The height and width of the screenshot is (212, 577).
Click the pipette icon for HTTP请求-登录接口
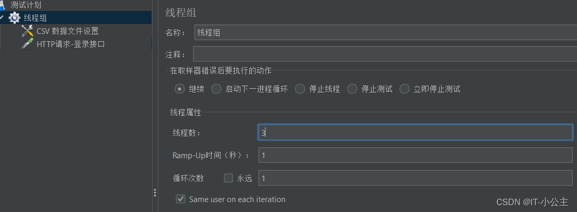coord(28,44)
